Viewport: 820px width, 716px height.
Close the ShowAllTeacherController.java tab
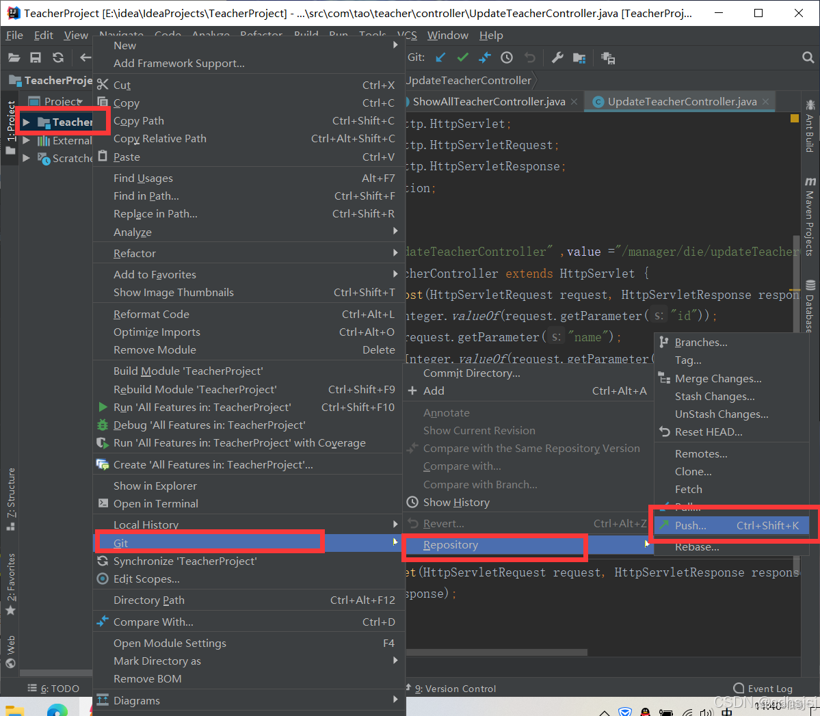click(574, 101)
